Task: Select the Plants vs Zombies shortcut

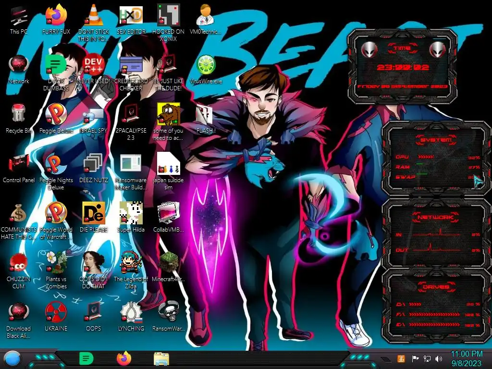Action: pyautogui.click(x=56, y=262)
